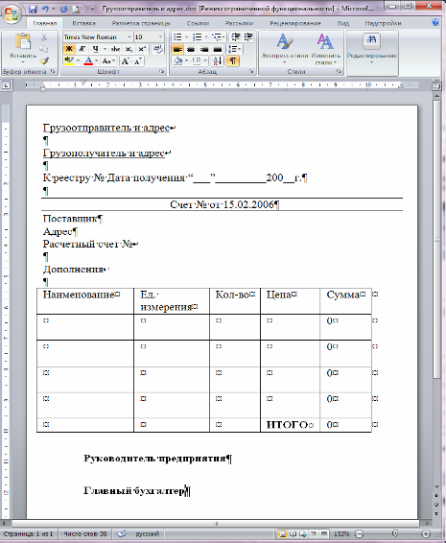Viewport: 446px width, 543px height.
Task: Open the font size 10 dropdown
Action: coord(160,37)
